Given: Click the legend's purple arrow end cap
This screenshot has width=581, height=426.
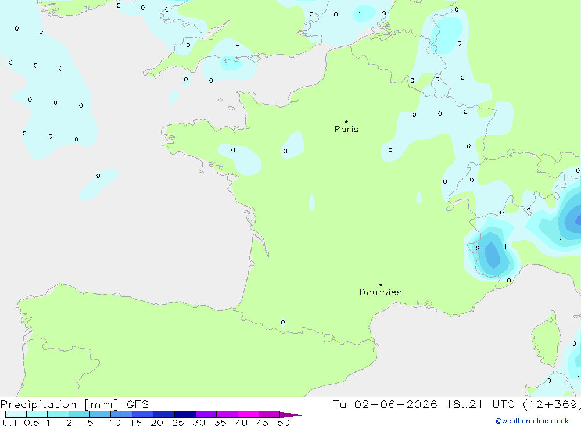Looking at the screenshot, I should (290, 415).
